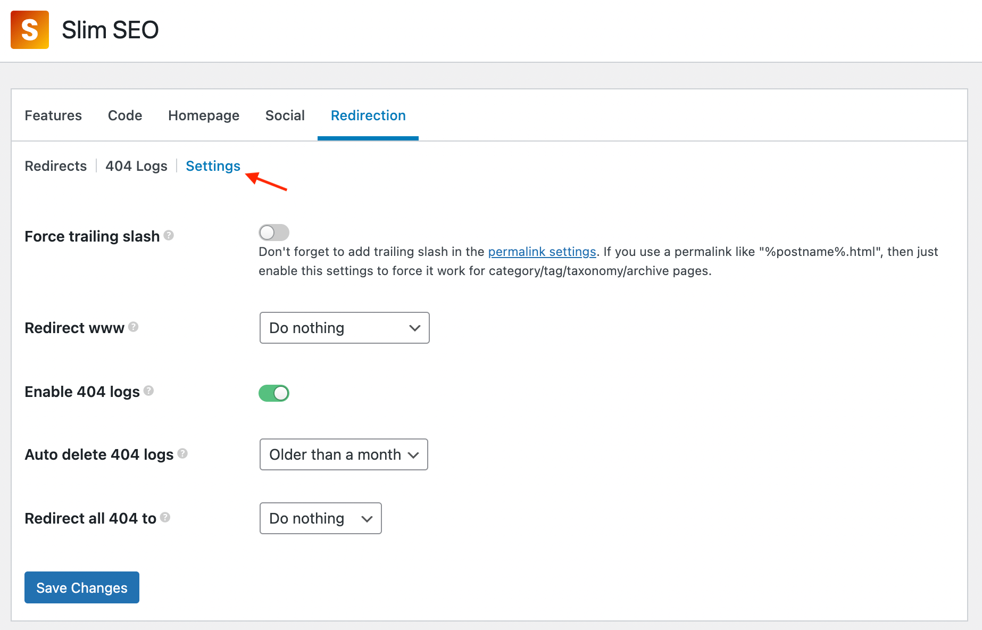The height and width of the screenshot is (630, 982).
Task: Click help icon beside Enable 404 logs
Action: (x=149, y=391)
